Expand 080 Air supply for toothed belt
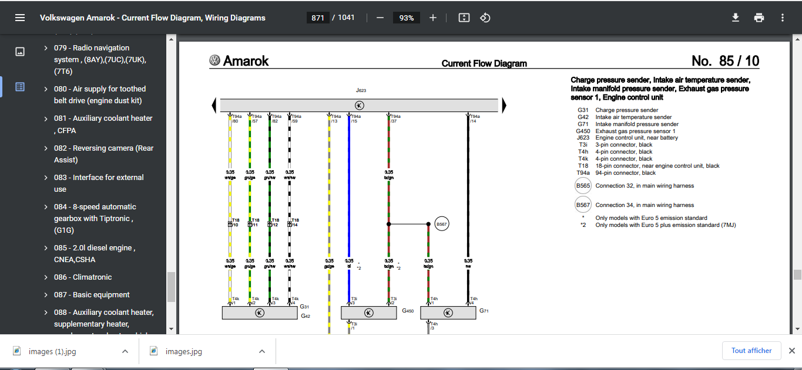The height and width of the screenshot is (370, 802). point(46,89)
